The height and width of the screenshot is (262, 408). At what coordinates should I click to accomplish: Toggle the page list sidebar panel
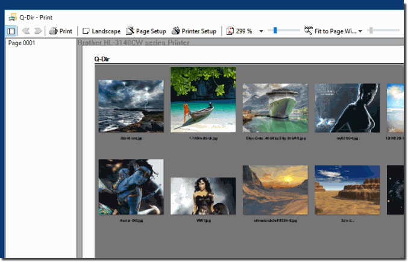[11, 31]
